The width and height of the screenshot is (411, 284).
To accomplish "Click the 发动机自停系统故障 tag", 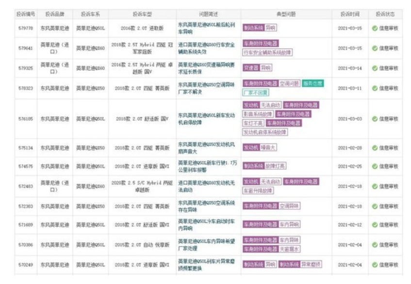I will tap(265, 132).
